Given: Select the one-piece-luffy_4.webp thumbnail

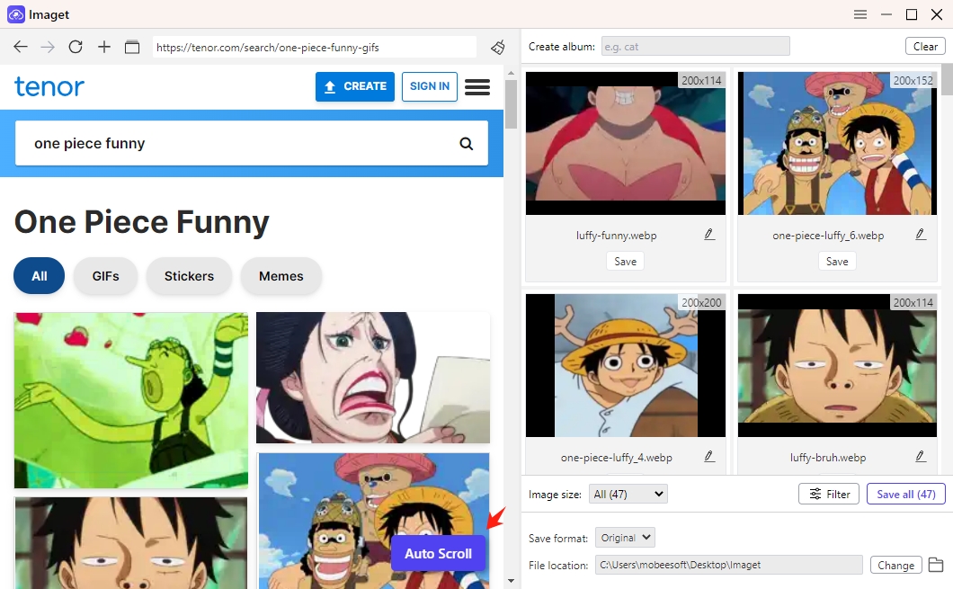Looking at the screenshot, I should point(626,365).
